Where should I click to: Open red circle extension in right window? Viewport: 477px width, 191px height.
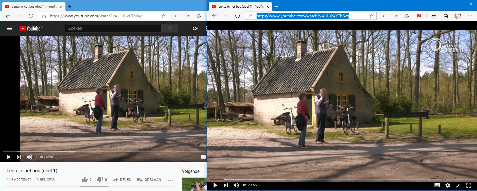click(396, 16)
